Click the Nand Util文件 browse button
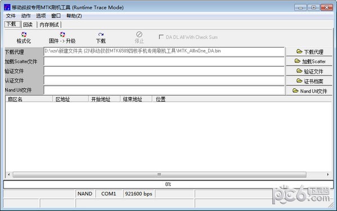The image size is (337, 211). (x=309, y=91)
